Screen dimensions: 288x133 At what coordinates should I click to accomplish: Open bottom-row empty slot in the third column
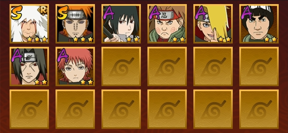point(121,109)
